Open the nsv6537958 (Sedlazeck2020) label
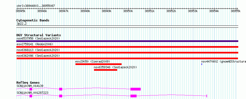The width and height of the screenshot is (246, 99). click(38, 38)
